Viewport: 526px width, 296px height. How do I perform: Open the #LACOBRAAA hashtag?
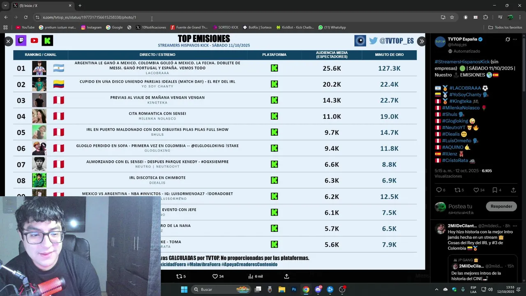point(465,88)
